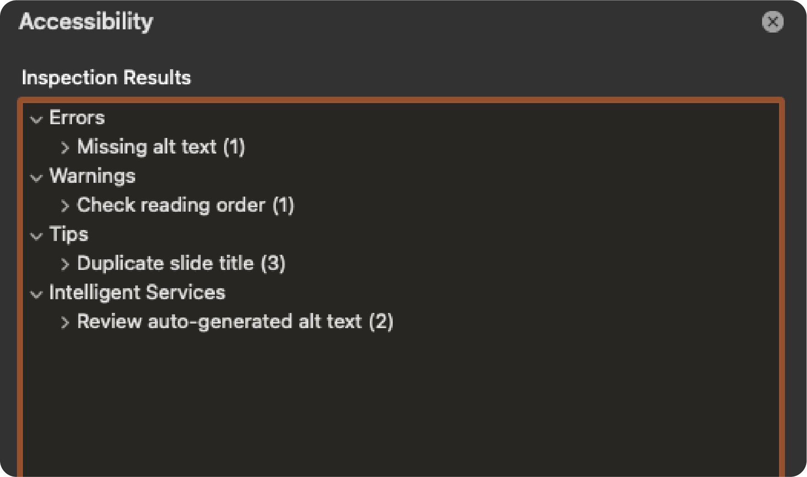Collapse the Intelligent Services chevron
The image size is (807, 477).
[36, 294]
